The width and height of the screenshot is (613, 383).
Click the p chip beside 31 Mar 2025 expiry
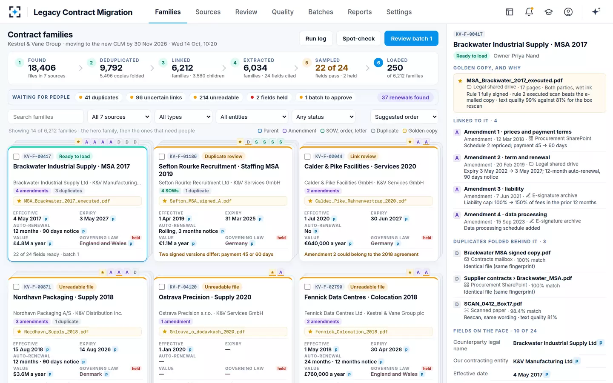[260, 219]
